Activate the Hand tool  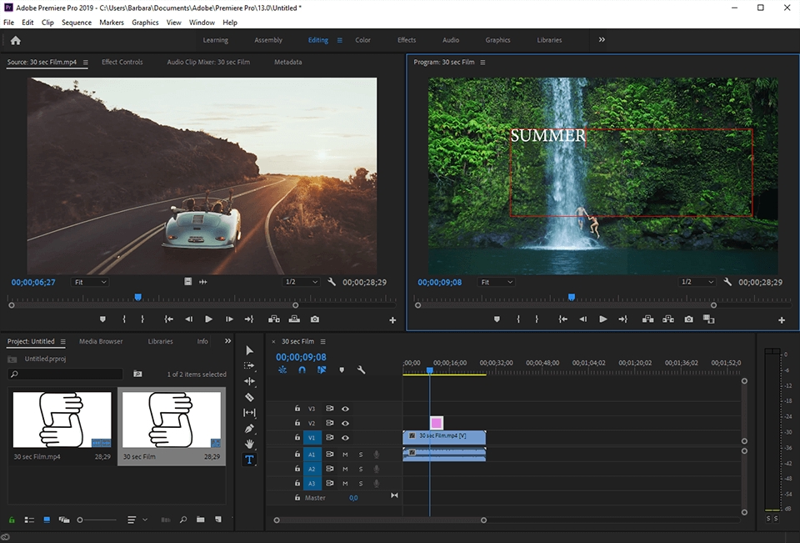(248, 443)
